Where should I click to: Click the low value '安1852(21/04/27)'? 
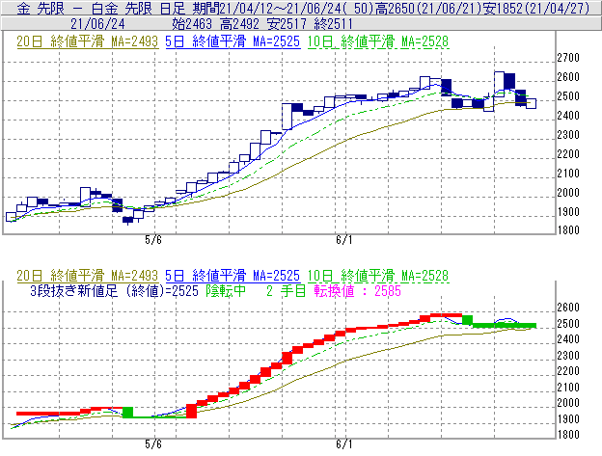[x=536, y=9]
